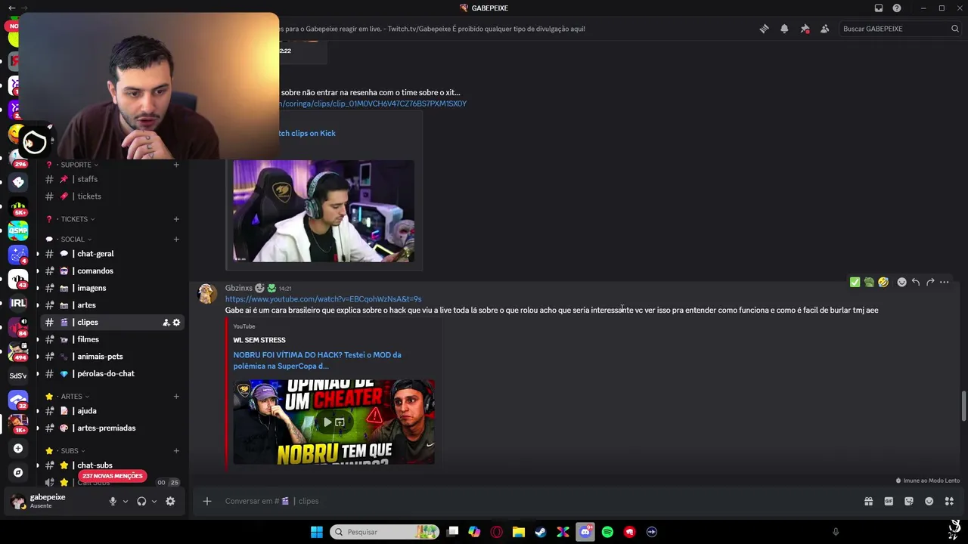Forward the Gbzinxs message
The width and height of the screenshot is (968, 544).
click(930, 282)
